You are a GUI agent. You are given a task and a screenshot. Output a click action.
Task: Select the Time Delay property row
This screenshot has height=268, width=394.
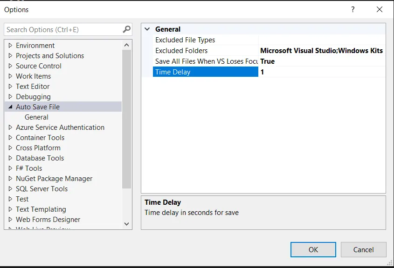206,72
